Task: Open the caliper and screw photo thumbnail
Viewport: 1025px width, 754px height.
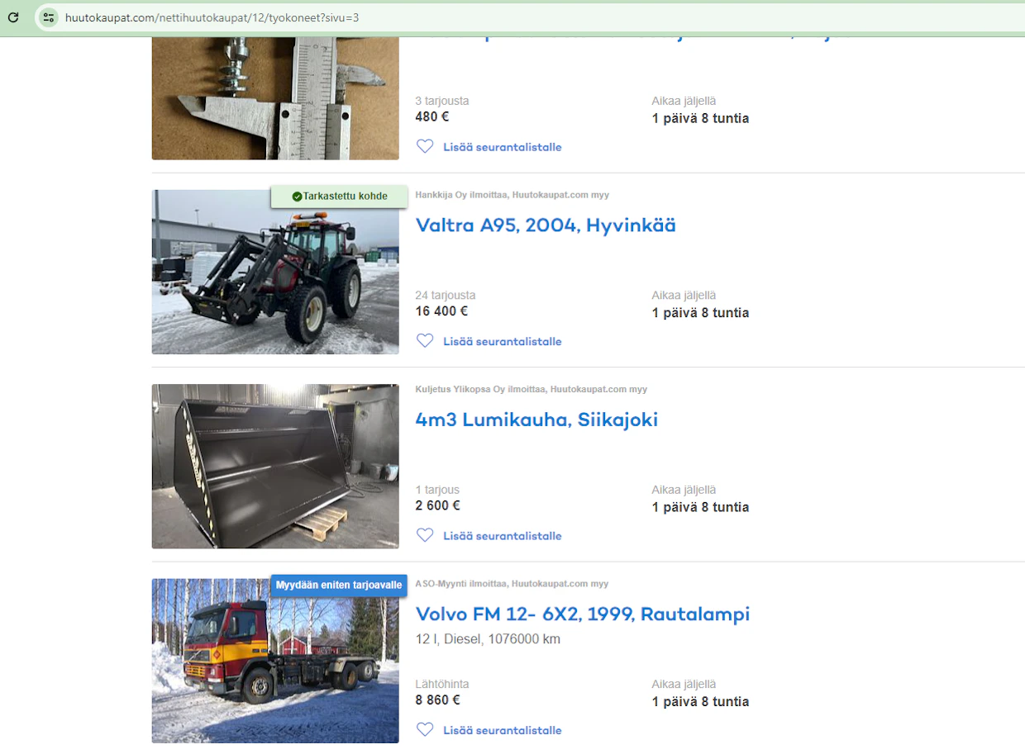Action: pos(275,97)
